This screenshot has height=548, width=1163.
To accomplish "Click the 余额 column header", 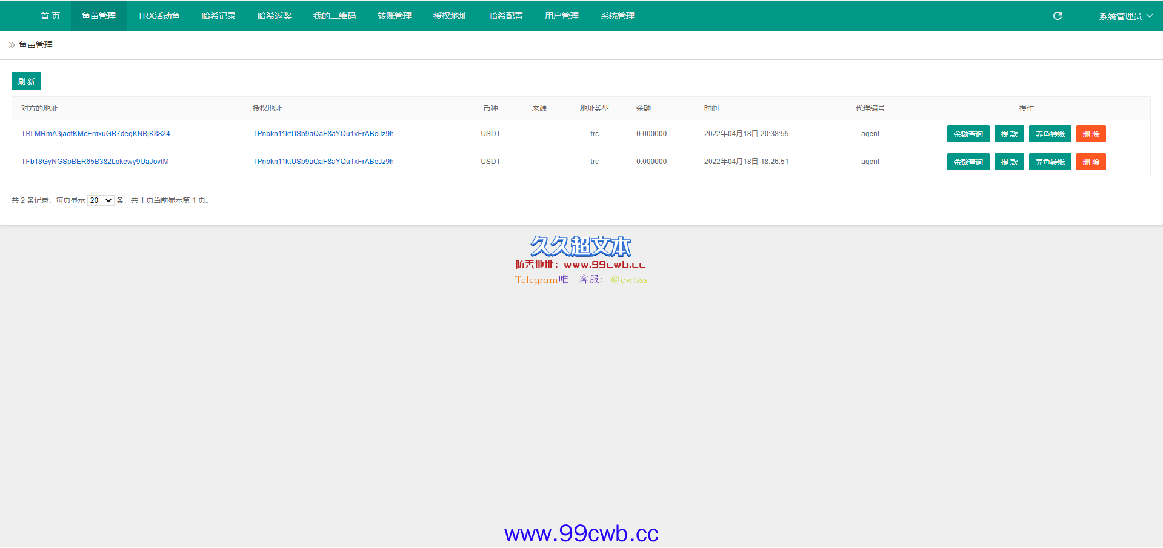I will (644, 108).
